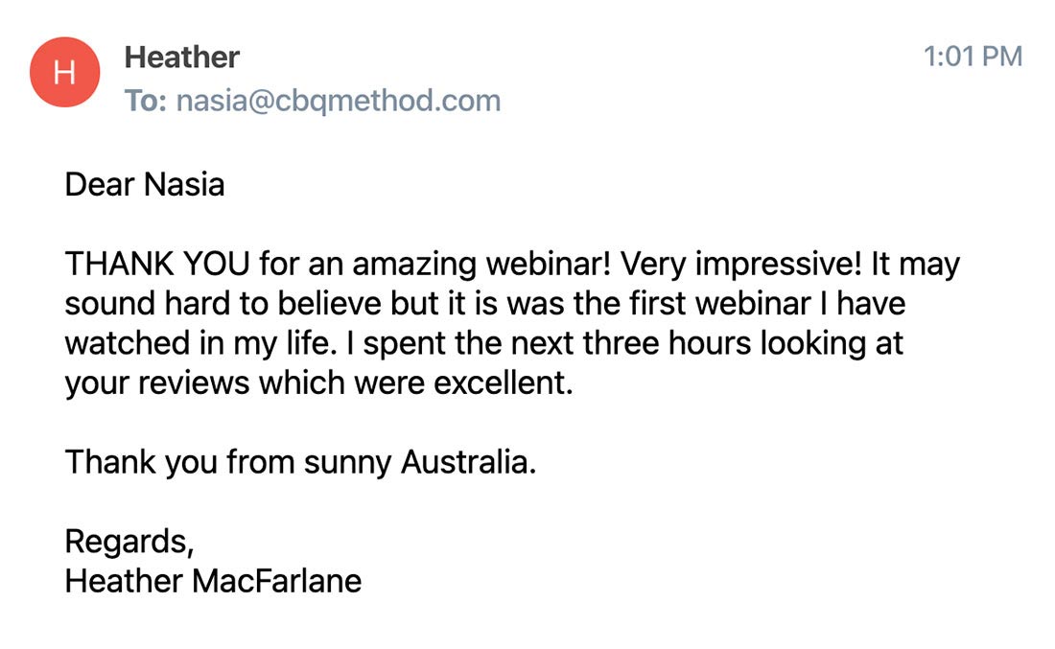The width and height of the screenshot is (1055, 649).
Task: Click the "Heather MacFarlane" signature
Action: click(213, 581)
